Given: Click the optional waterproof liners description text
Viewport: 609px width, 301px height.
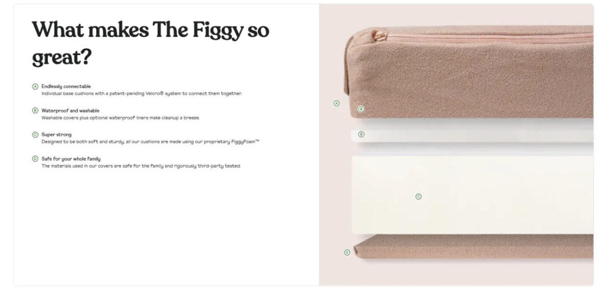Looking at the screenshot, I should click(x=121, y=117).
